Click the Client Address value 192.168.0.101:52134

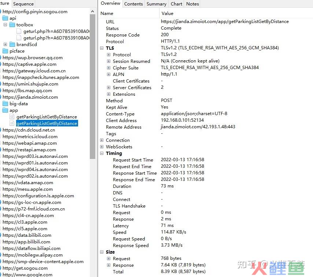182,120
